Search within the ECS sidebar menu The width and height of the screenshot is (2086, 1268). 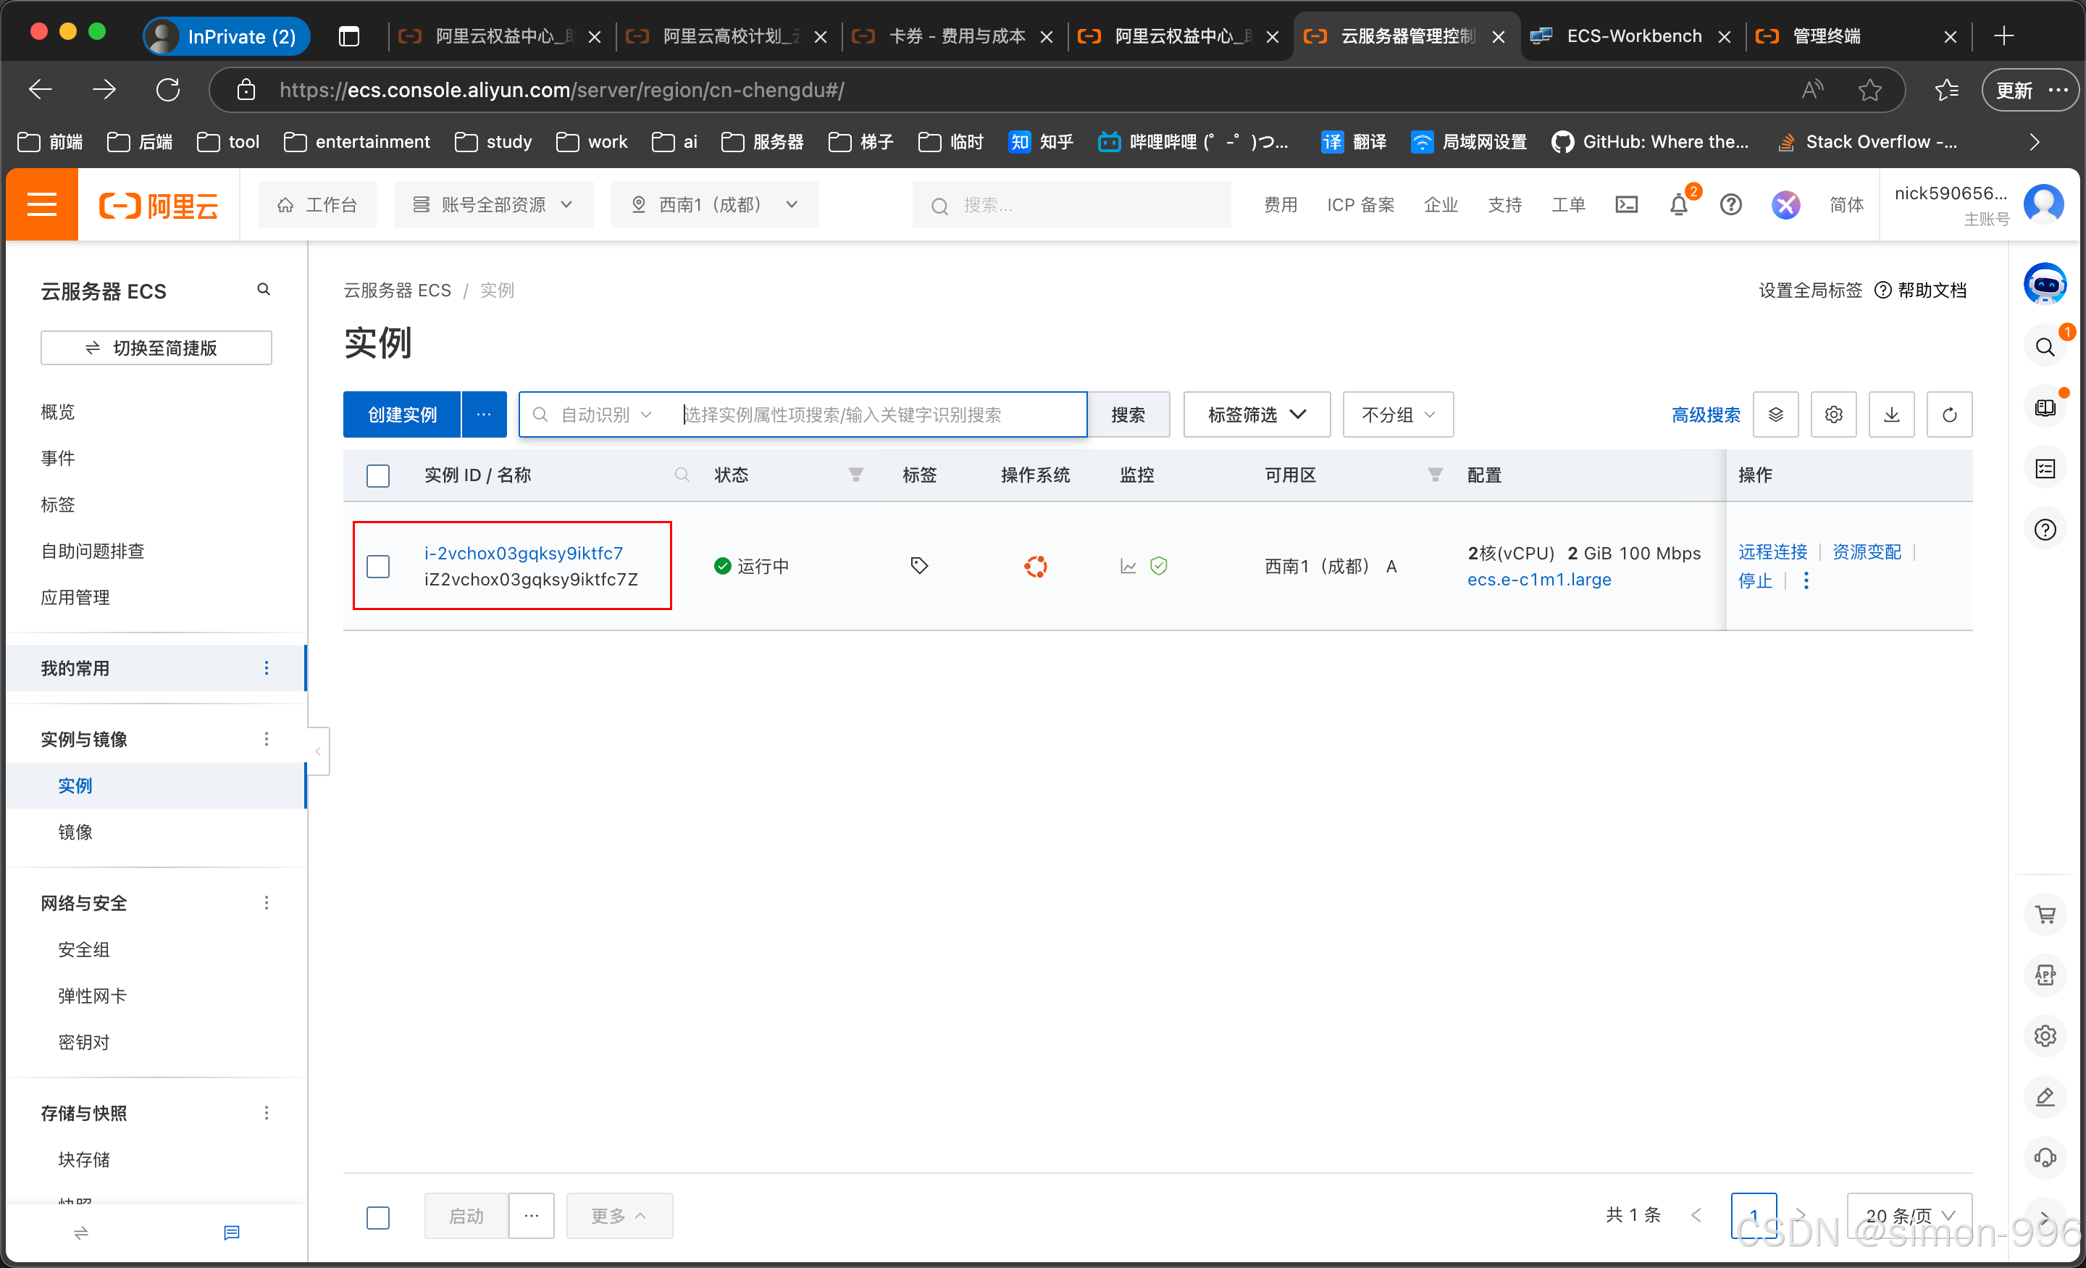tap(264, 290)
